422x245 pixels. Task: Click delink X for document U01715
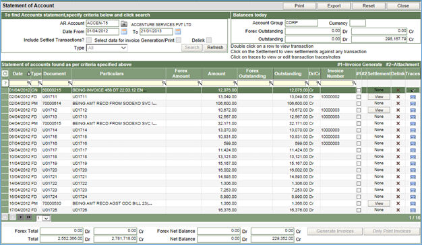pyautogui.click(x=398, y=137)
